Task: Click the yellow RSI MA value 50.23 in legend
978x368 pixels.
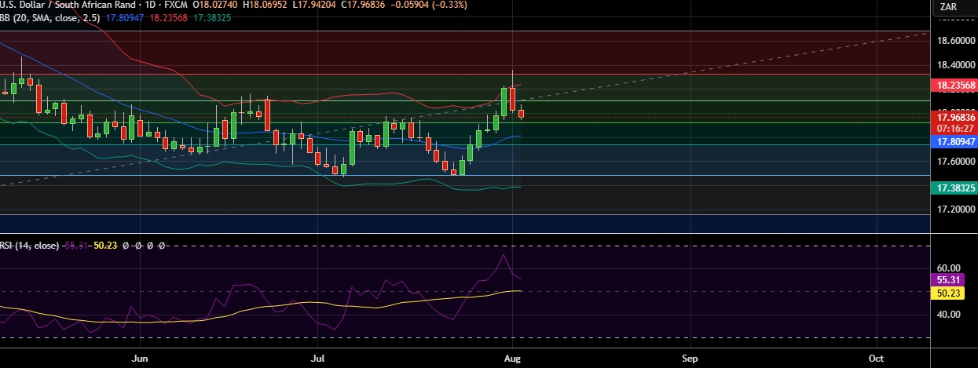Action: 105,246
